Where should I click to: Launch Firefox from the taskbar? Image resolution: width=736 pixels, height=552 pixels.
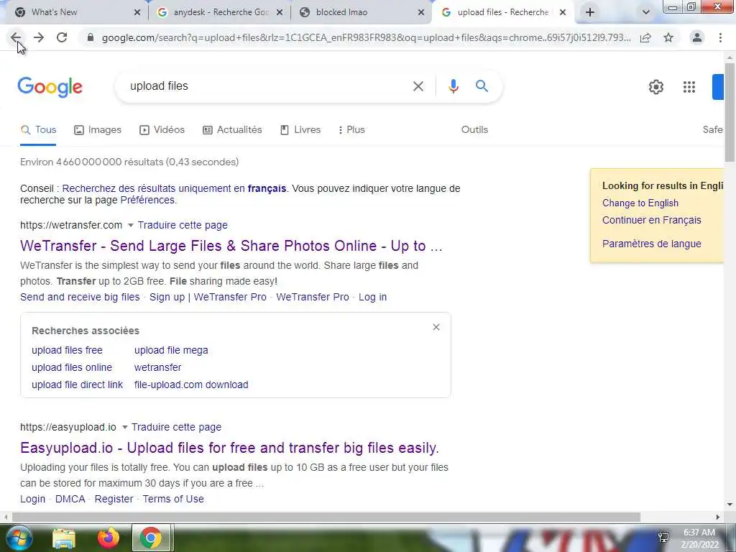coord(109,538)
